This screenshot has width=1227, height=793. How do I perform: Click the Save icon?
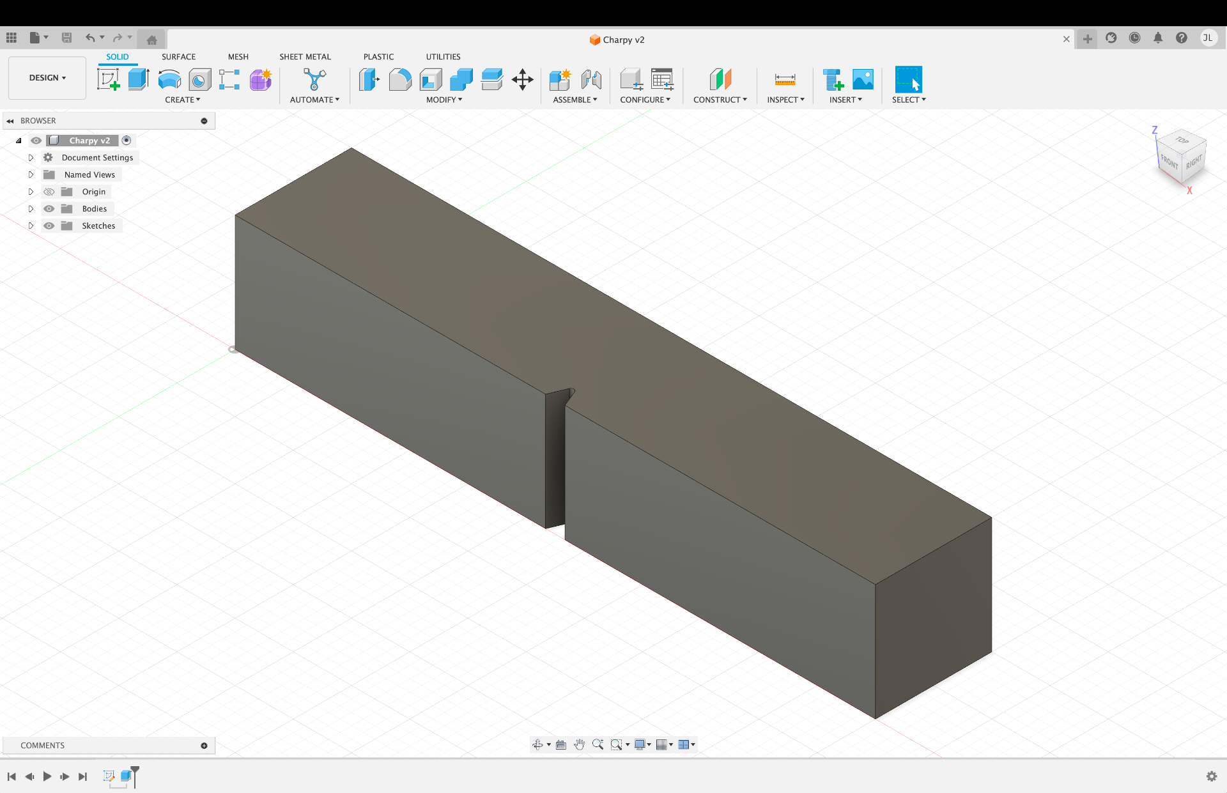(66, 38)
